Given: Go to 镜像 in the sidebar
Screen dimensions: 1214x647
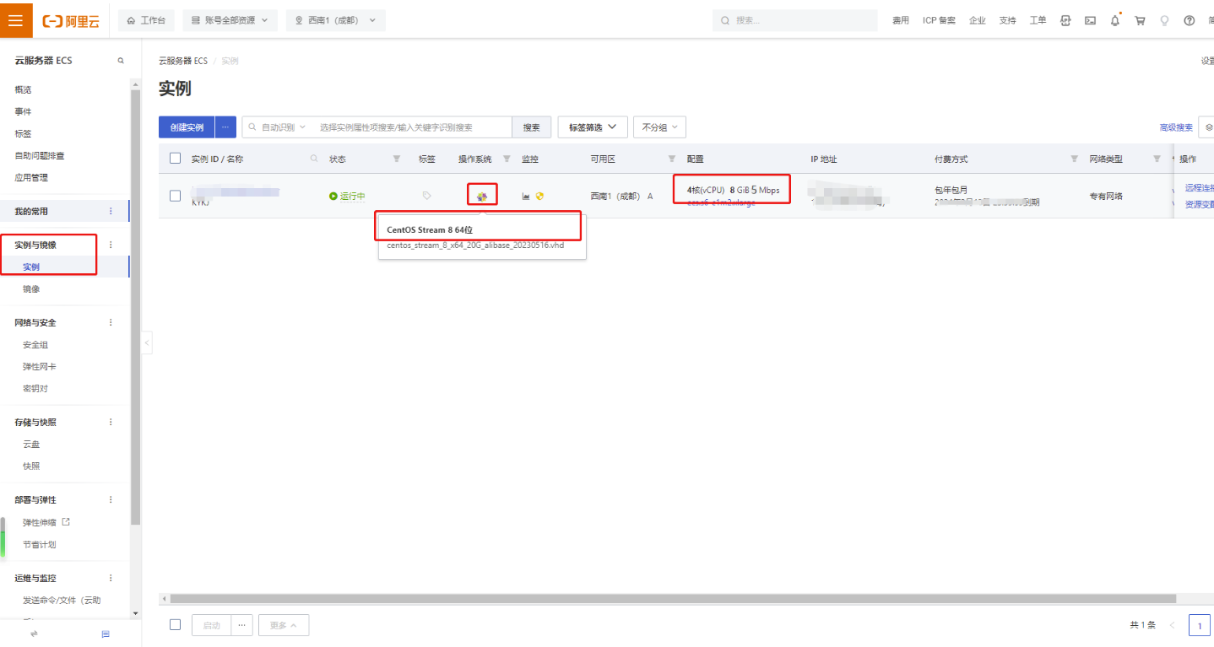Looking at the screenshot, I should [x=31, y=289].
